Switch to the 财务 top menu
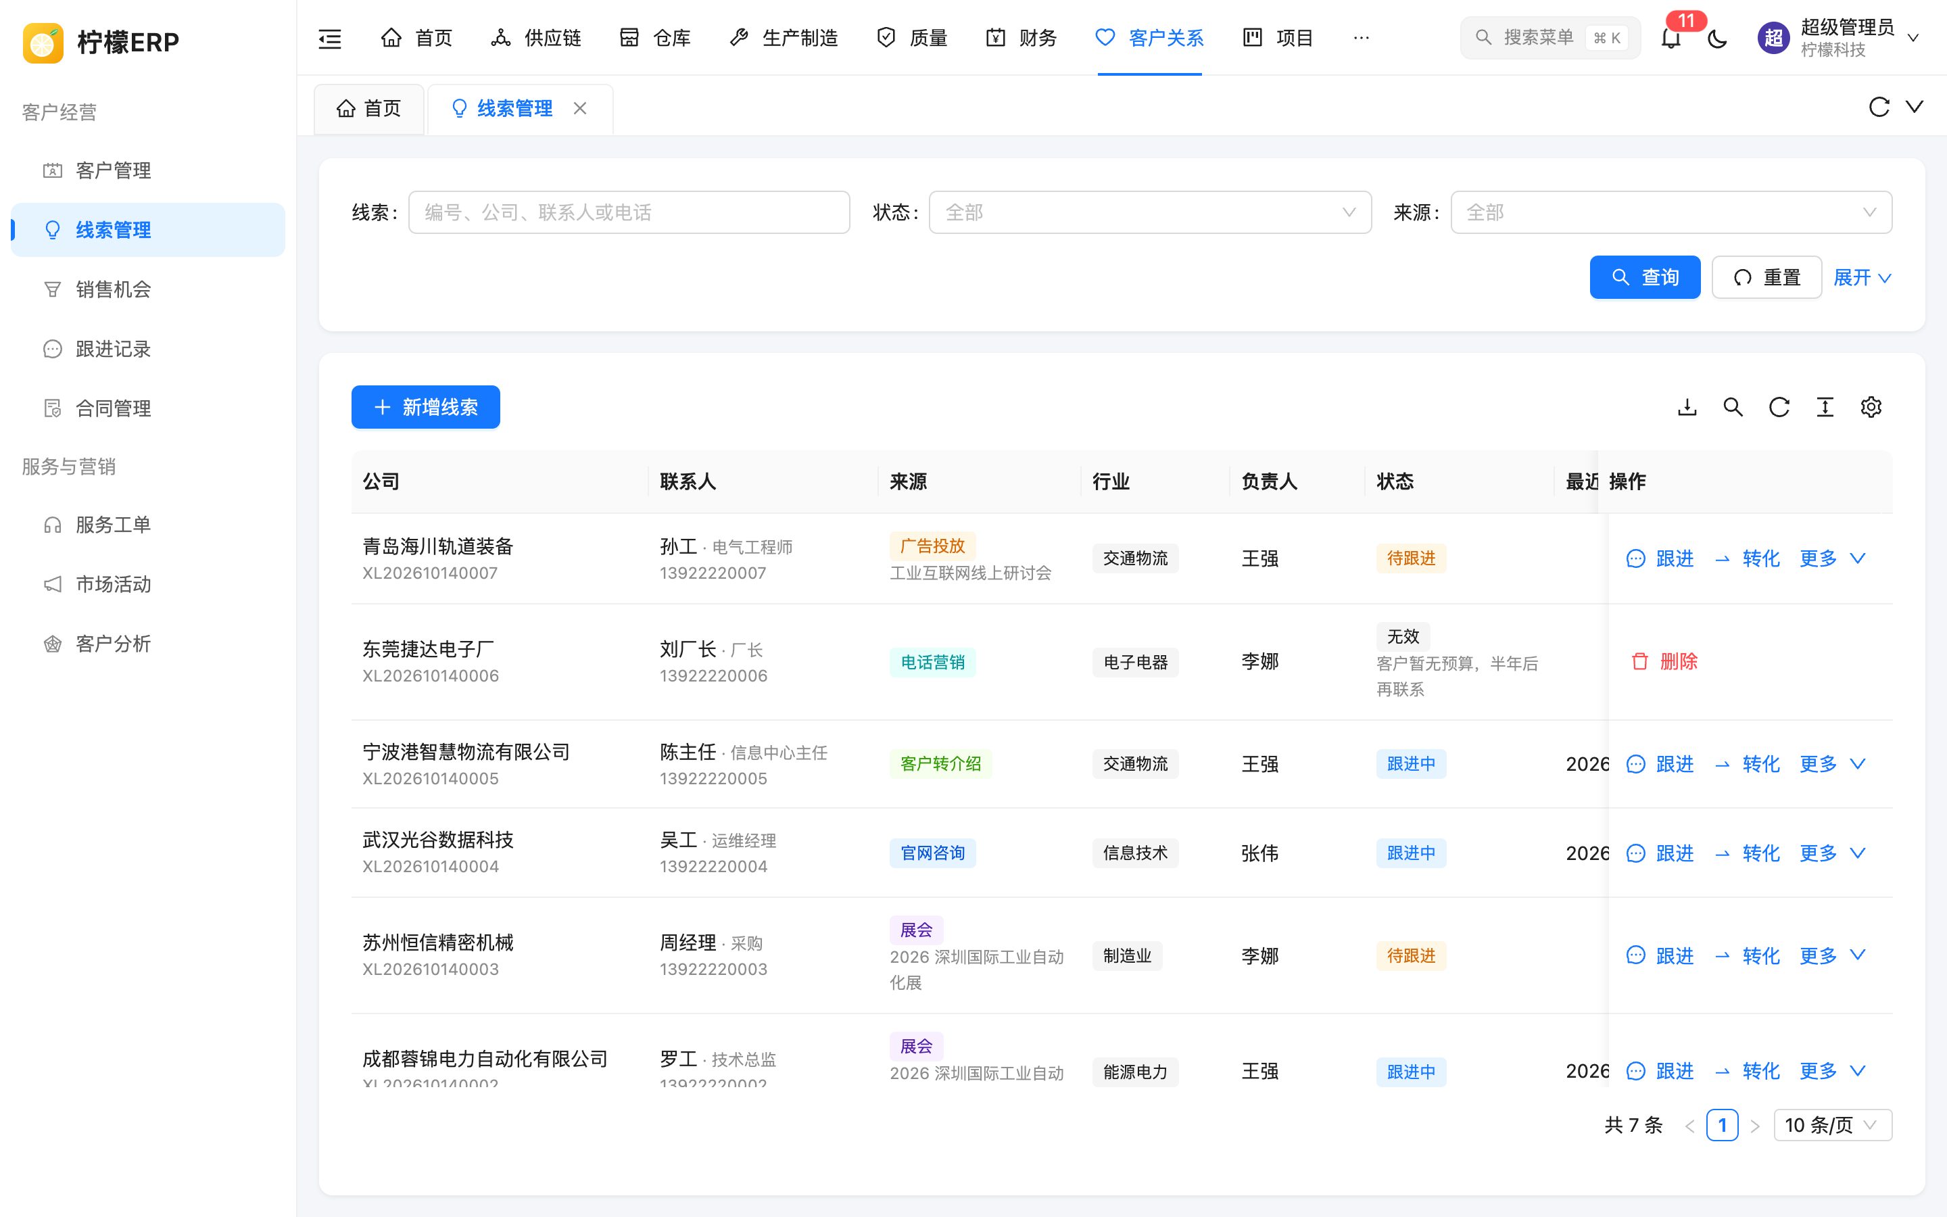The height and width of the screenshot is (1217, 1947). click(x=1021, y=38)
